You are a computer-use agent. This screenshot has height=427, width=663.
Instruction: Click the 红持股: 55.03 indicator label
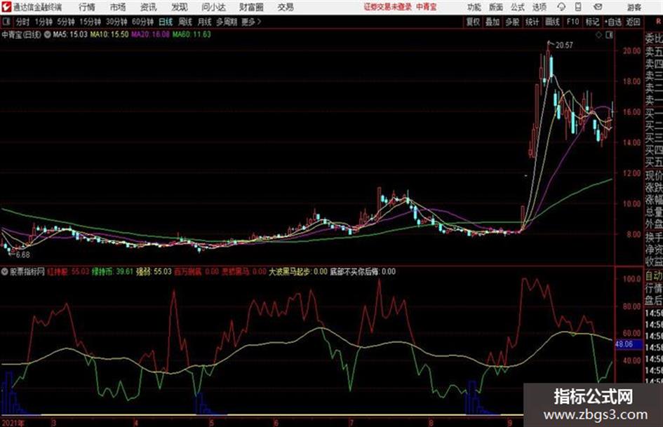(69, 272)
